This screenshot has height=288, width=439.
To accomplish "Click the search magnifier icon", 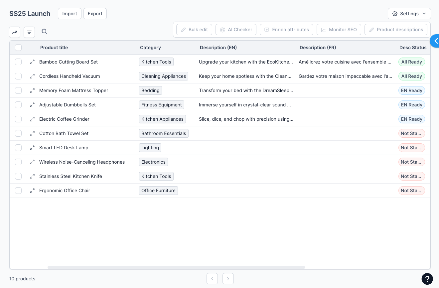I will 45,32.
